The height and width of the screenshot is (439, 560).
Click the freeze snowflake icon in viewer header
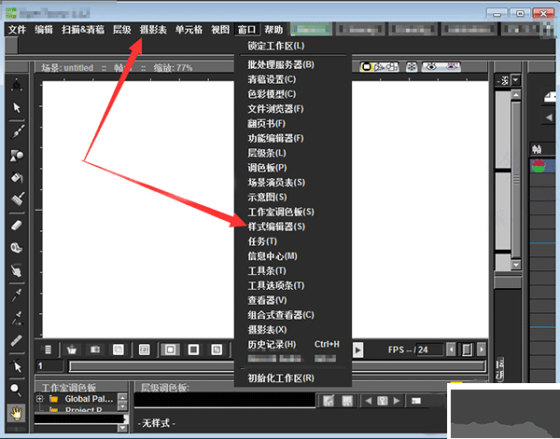[x=412, y=67]
